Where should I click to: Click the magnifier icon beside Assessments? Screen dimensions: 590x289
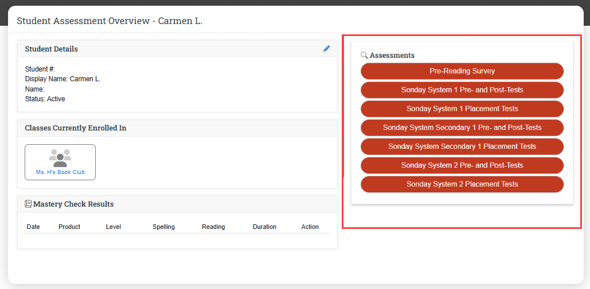(364, 55)
